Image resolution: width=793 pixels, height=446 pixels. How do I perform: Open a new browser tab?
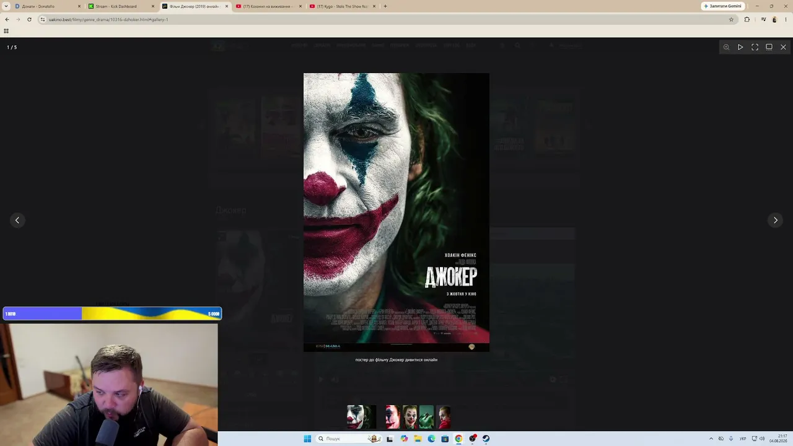385,6
